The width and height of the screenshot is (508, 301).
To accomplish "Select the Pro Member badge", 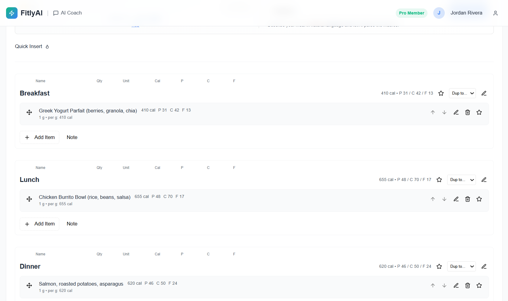I will (x=411, y=13).
